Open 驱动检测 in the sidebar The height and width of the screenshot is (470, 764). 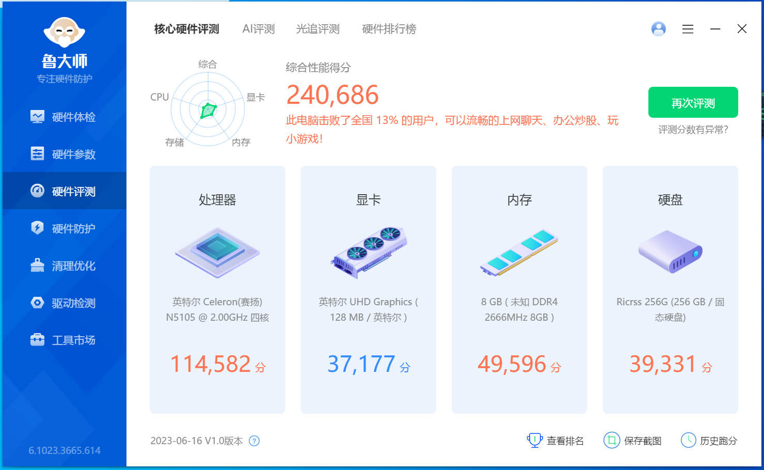coord(64,303)
